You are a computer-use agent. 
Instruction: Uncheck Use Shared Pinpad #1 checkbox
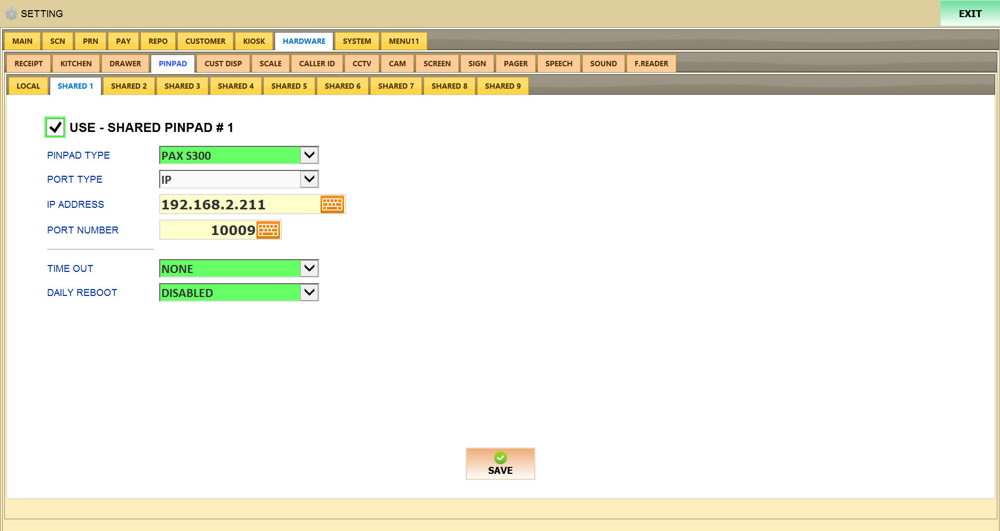point(55,127)
